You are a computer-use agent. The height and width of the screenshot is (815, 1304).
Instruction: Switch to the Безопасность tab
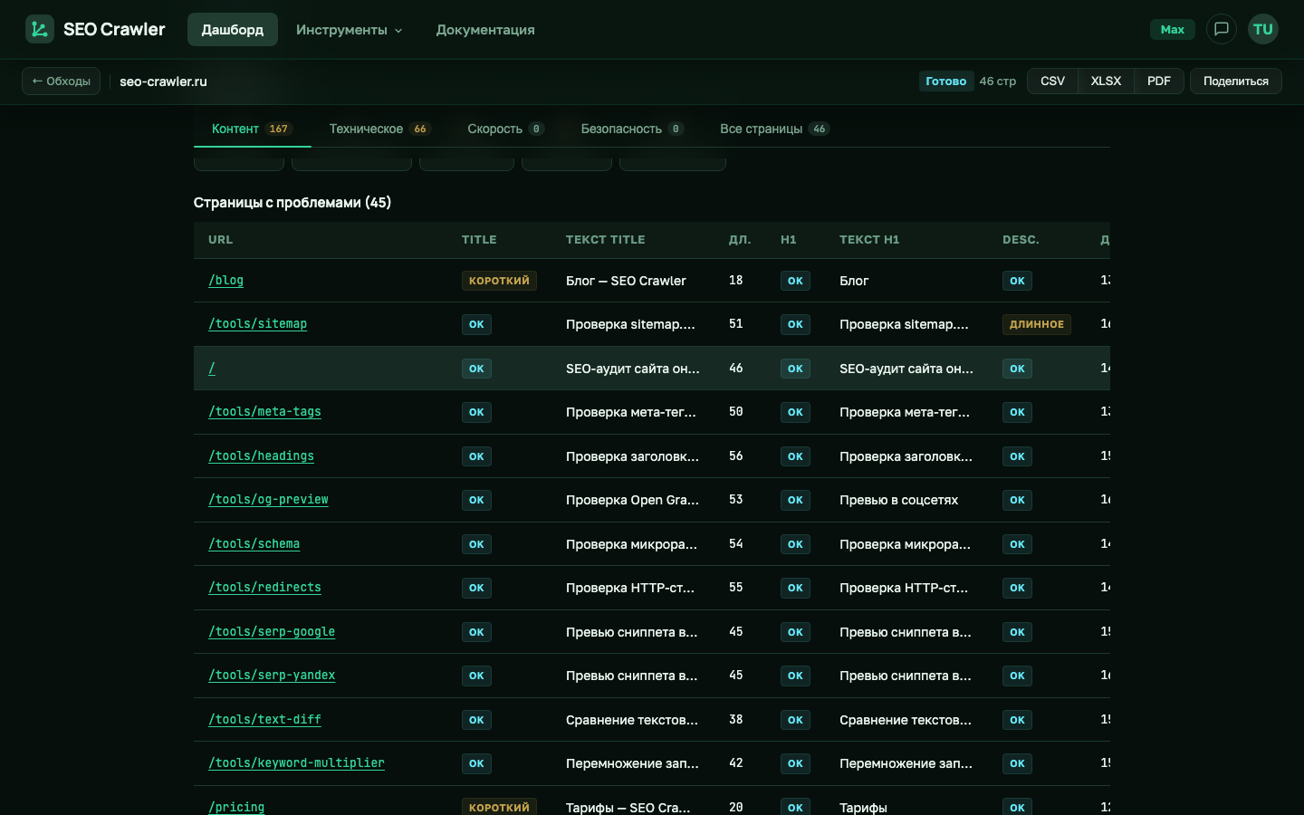point(632,129)
